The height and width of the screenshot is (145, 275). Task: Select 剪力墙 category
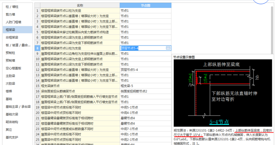coord(18,15)
